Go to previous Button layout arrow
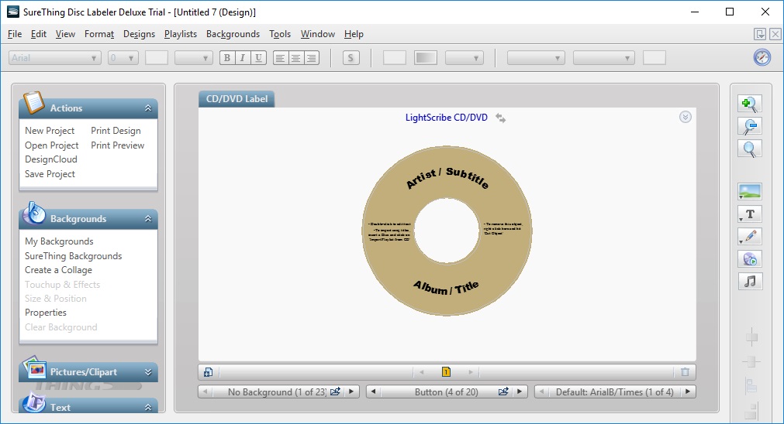This screenshot has width=784, height=424. tap(373, 392)
